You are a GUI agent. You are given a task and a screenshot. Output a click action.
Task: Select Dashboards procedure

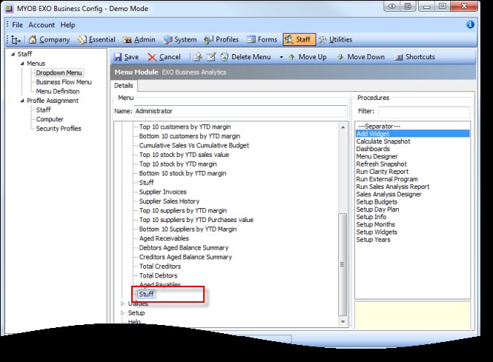pos(373,149)
